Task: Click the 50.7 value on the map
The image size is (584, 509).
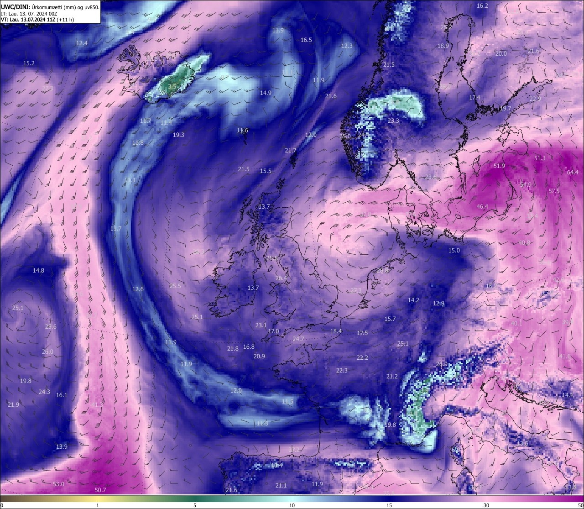Action: click(x=100, y=490)
